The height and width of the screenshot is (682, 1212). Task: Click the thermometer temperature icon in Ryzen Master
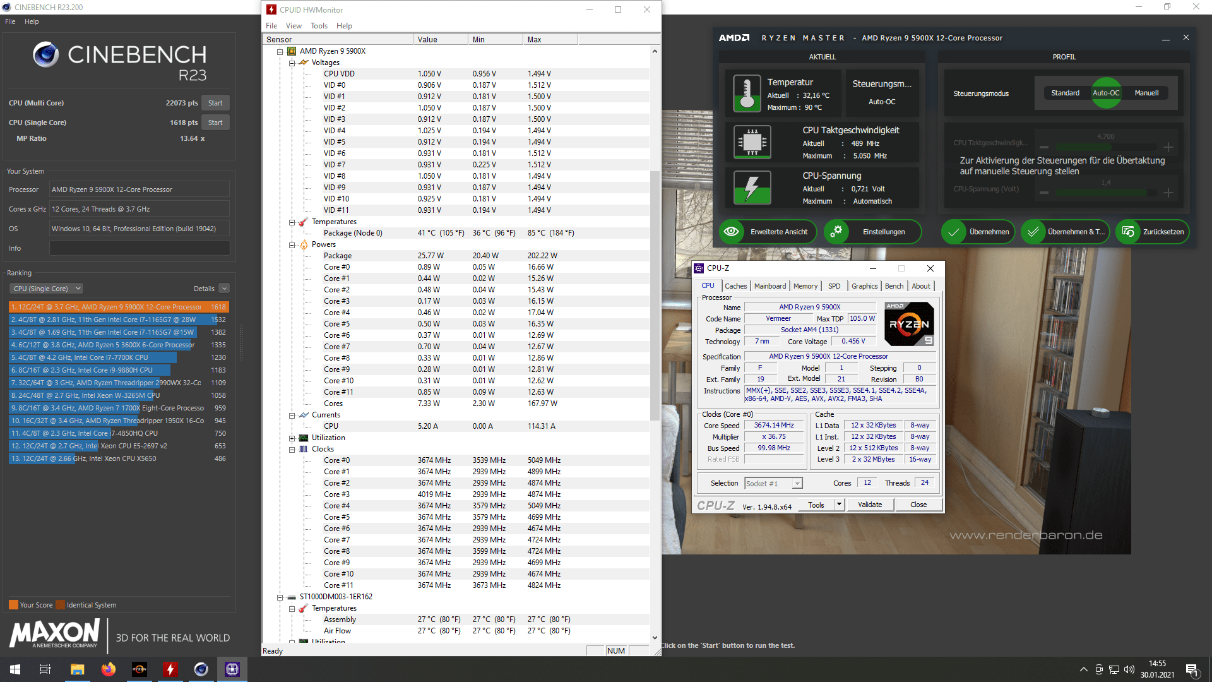coord(747,93)
